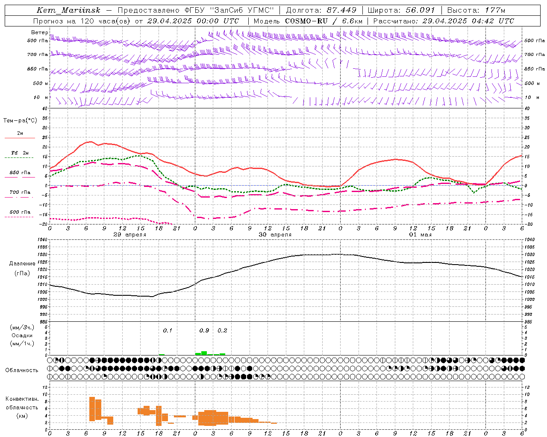Screen dimensions: 547x437
Task: Click the tallest orange convective cloud bar
Action: tap(92, 409)
